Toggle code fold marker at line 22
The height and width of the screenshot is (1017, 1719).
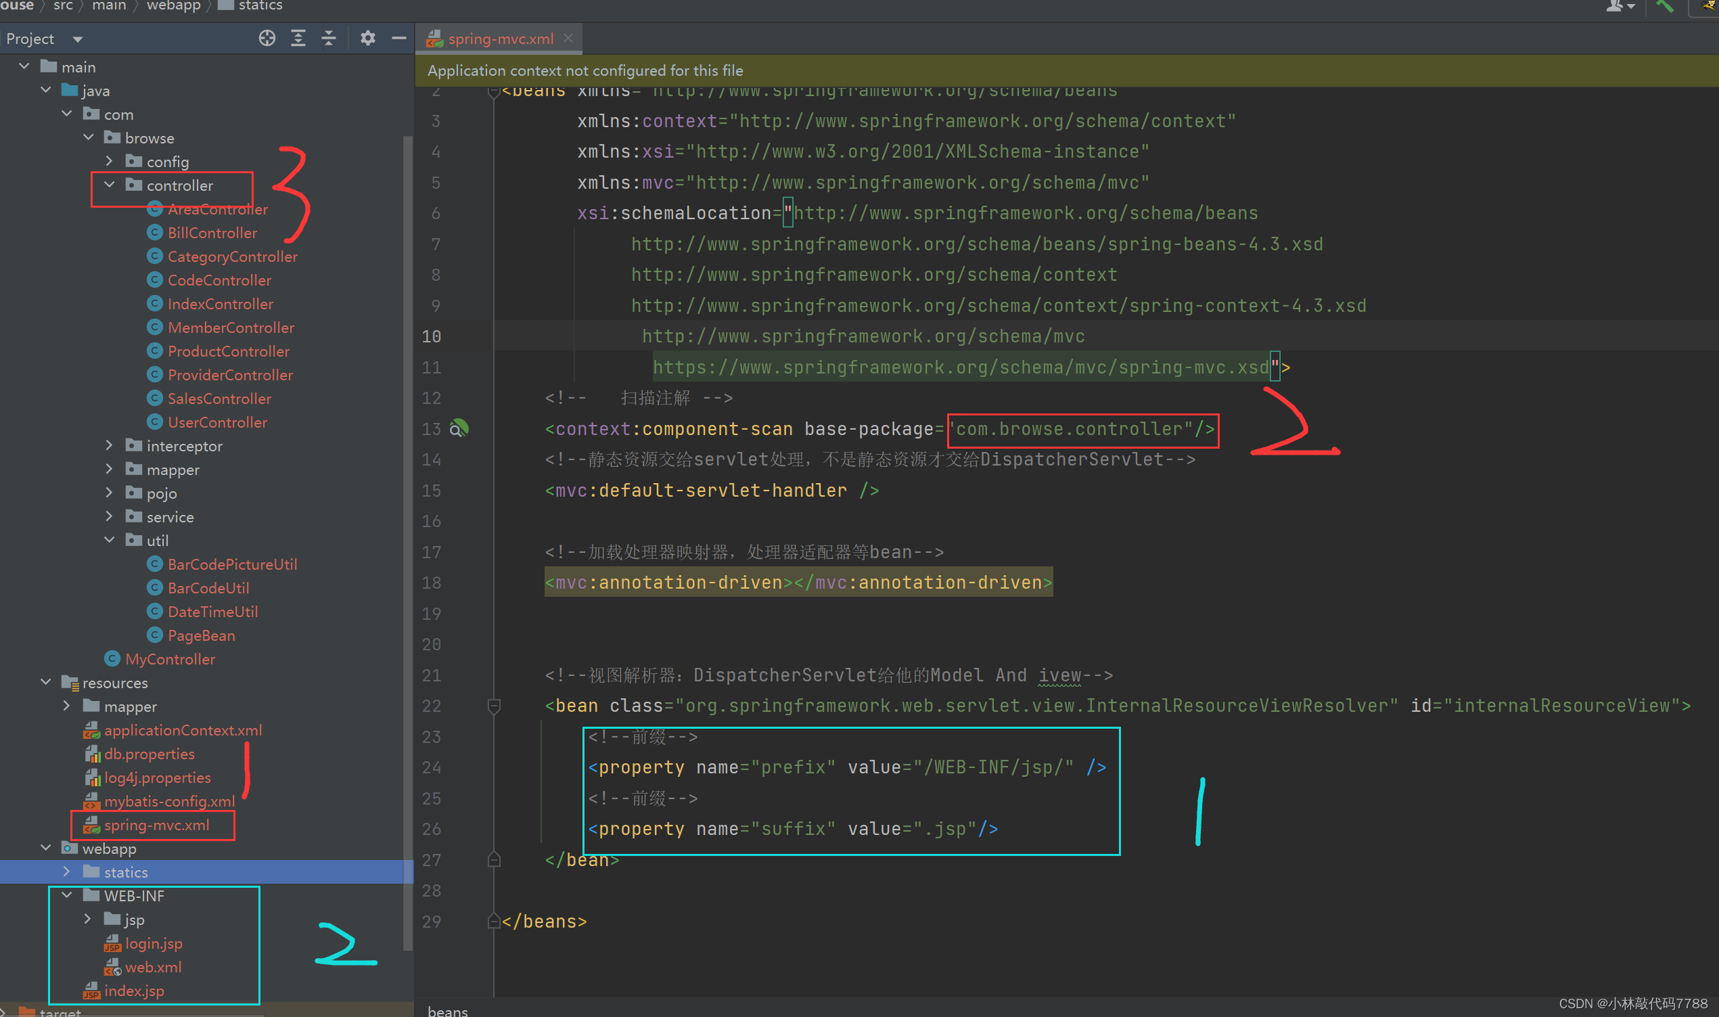tap(493, 705)
